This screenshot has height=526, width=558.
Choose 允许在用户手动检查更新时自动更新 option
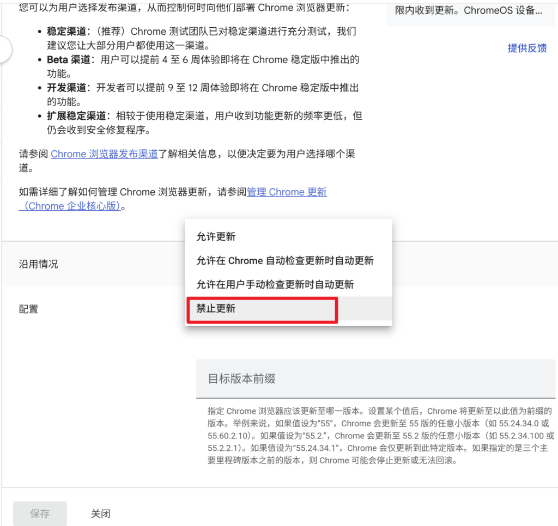click(275, 284)
